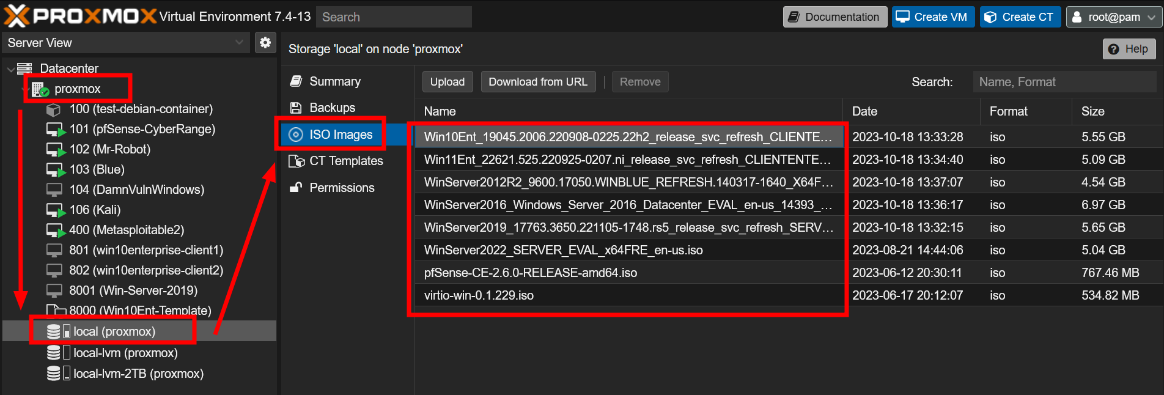Click the Win10Ent-Template 8000 template icon

pyautogui.click(x=55, y=311)
